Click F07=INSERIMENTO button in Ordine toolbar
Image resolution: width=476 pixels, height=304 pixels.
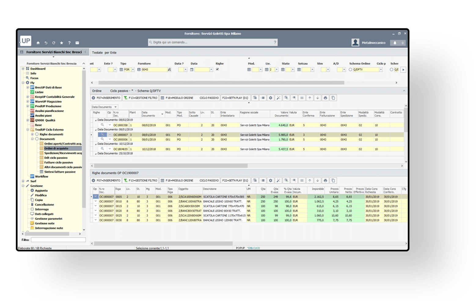tap(106, 98)
